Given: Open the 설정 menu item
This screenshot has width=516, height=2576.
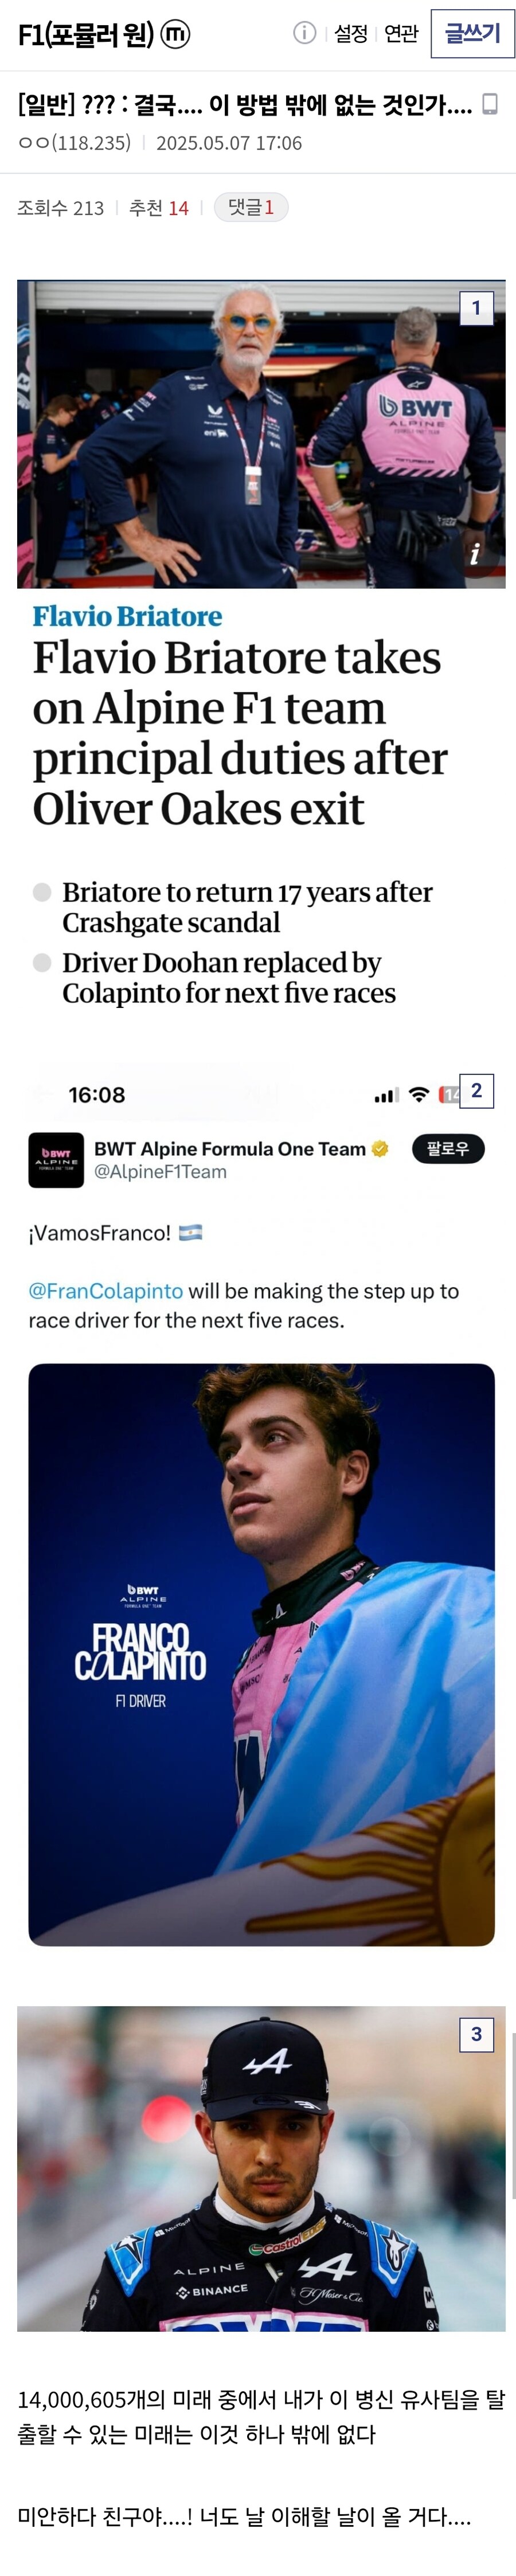Looking at the screenshot, I should click(x=351, y=34).
